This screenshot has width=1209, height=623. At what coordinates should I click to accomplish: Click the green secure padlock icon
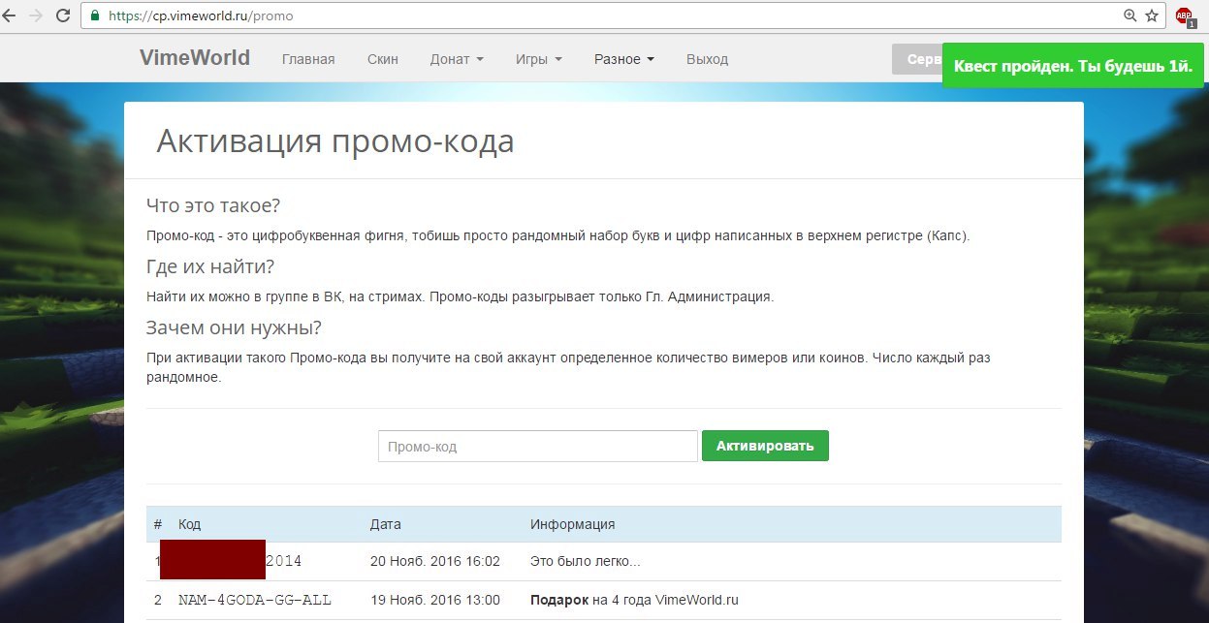coord(95,16)
